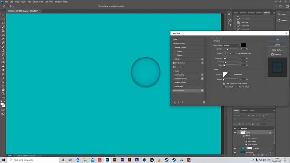
Task: Click the trash icon in Layer Style dialog
Action: (204, 102)
